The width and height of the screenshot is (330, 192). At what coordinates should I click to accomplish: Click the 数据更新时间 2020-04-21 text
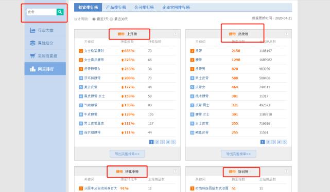tap(272, 18)
